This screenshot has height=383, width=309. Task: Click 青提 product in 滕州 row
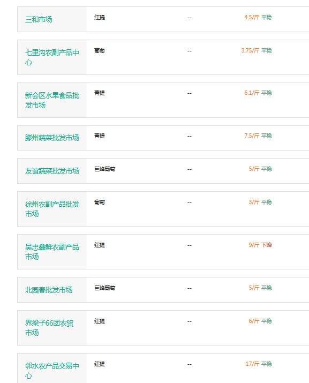pyautogui.click(x=100, y=136)
